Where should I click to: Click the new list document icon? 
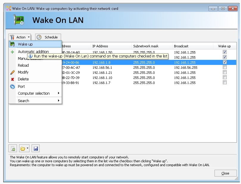click(13, 148)
